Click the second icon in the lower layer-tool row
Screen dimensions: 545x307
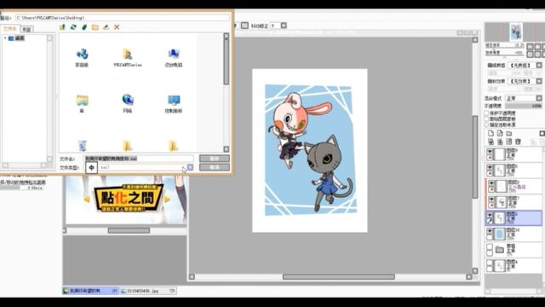coord(500,142)
